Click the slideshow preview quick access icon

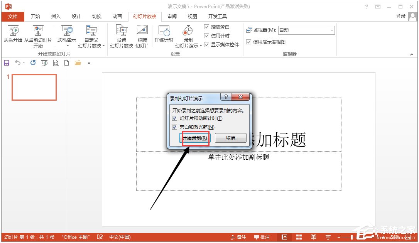point(44,63)
